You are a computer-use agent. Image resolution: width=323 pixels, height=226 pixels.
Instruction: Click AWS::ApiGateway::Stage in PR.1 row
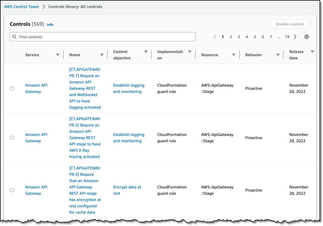pos(217,88)
